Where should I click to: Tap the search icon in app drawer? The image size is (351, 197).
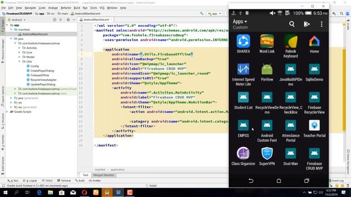tap(292, 24)
